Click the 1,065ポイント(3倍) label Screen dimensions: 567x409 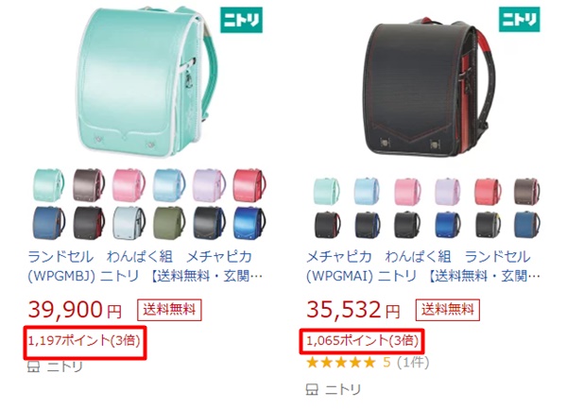pos(362,340)
